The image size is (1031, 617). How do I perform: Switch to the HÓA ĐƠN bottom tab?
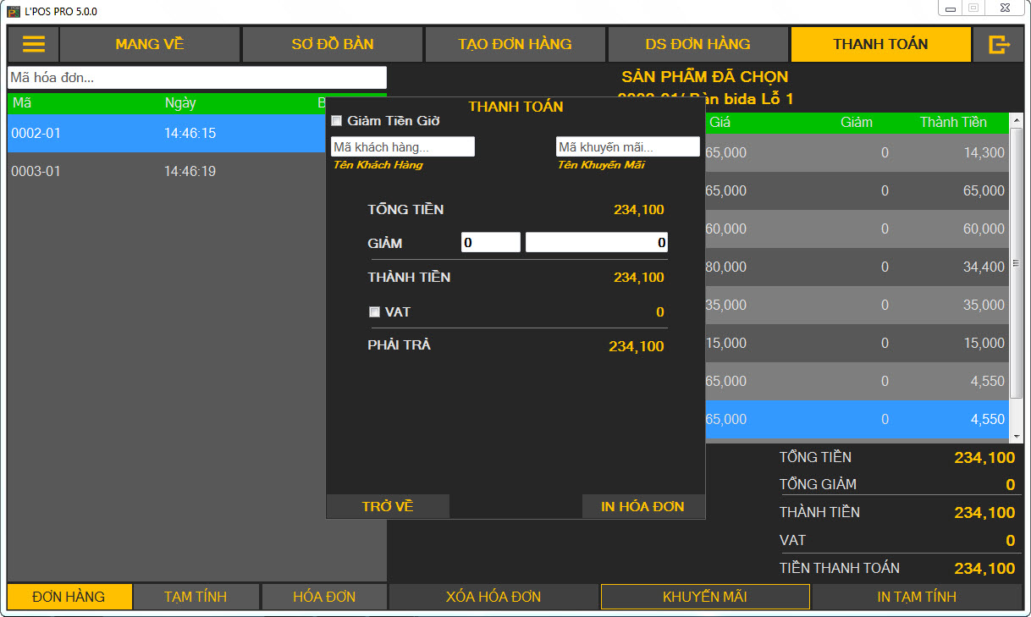324,597
